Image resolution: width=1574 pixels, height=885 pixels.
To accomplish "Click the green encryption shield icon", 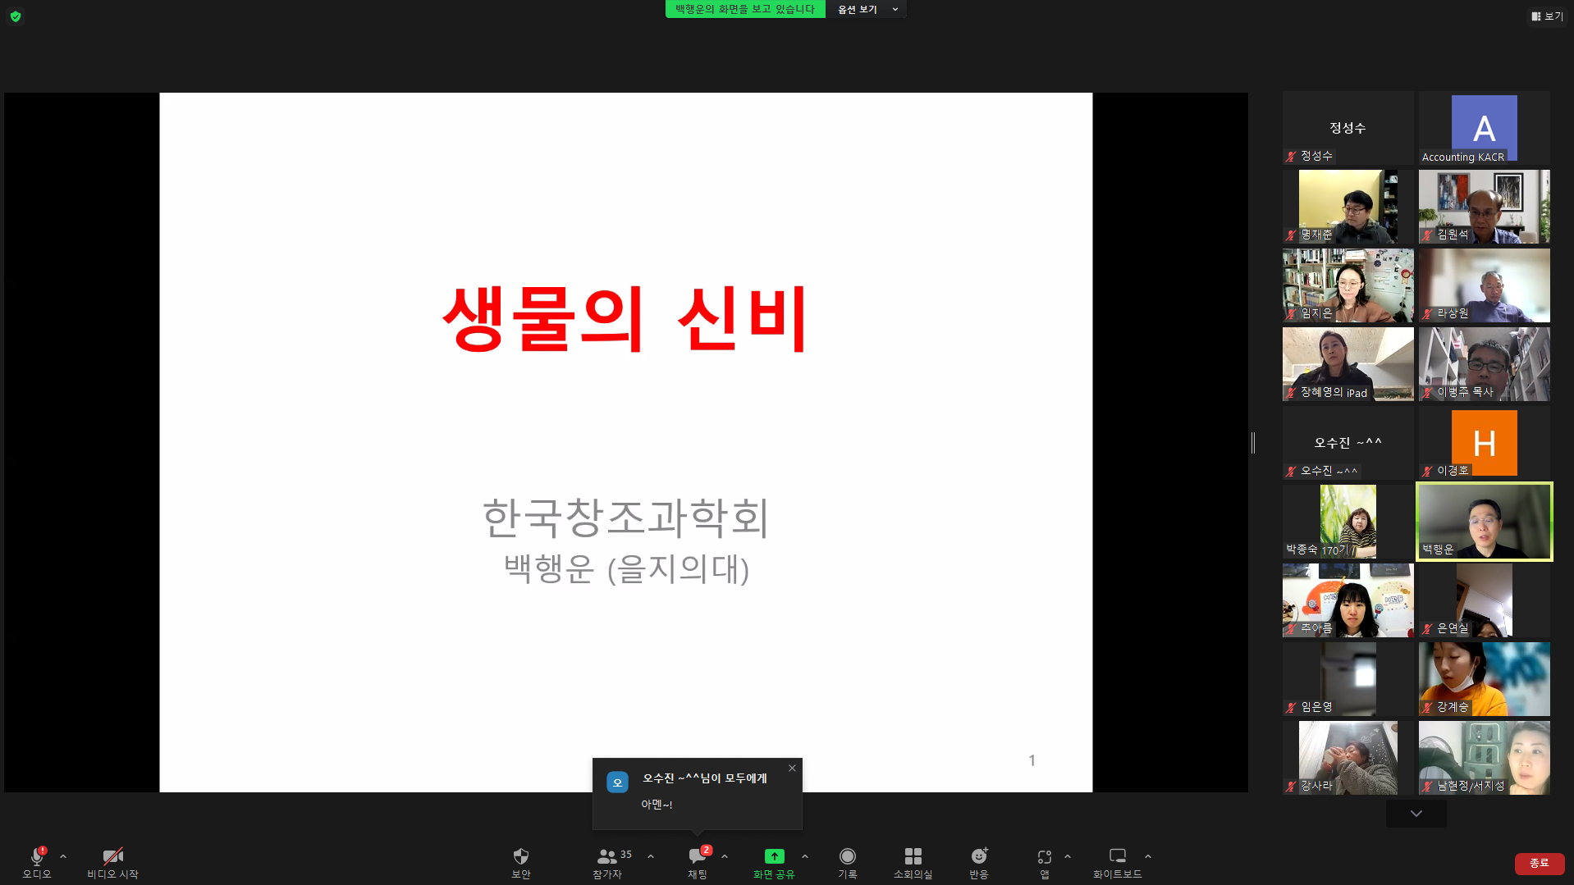I will (x=16, y=16).
